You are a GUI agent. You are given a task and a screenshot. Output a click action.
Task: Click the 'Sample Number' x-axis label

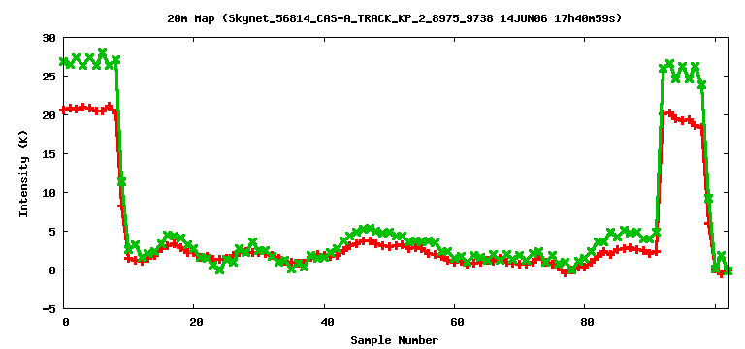coord(395,340)
